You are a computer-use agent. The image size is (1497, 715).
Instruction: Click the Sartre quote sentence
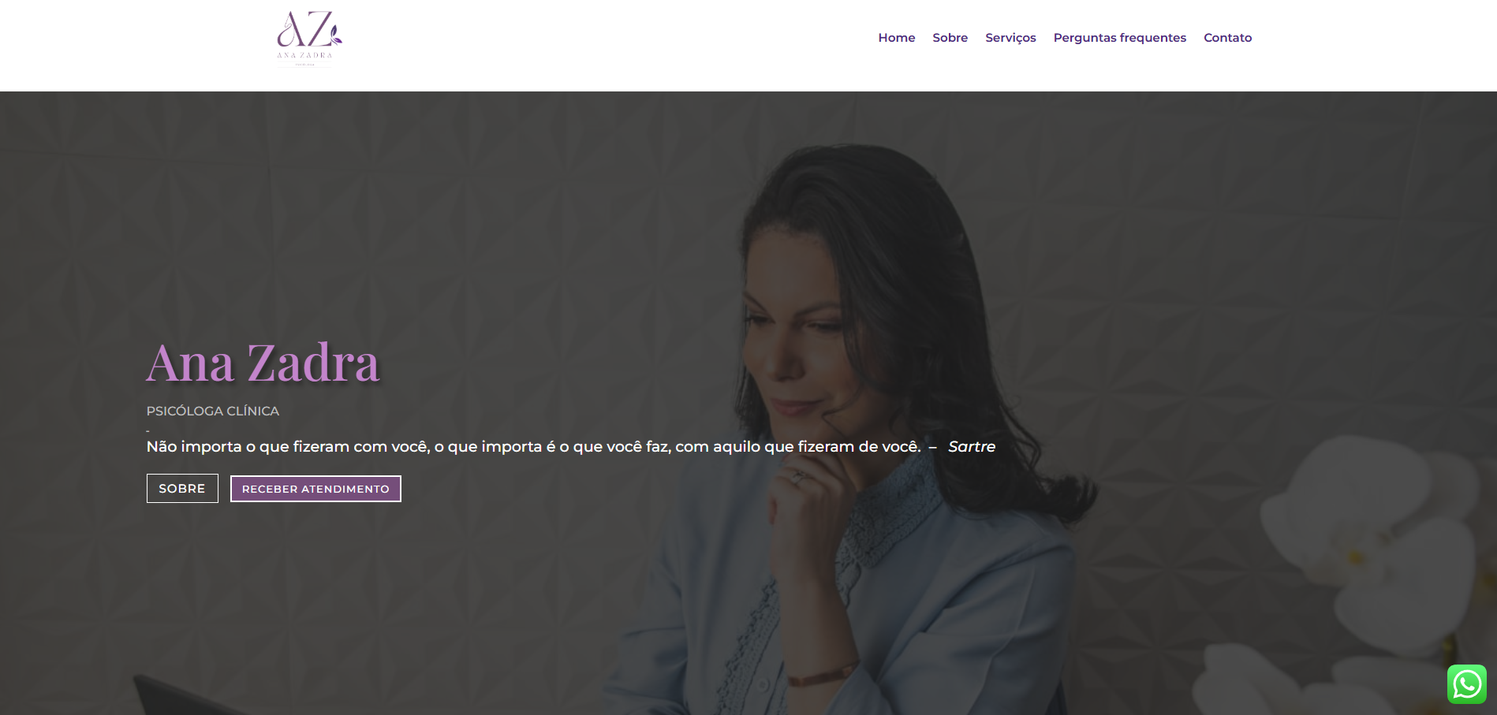point(533,447)
